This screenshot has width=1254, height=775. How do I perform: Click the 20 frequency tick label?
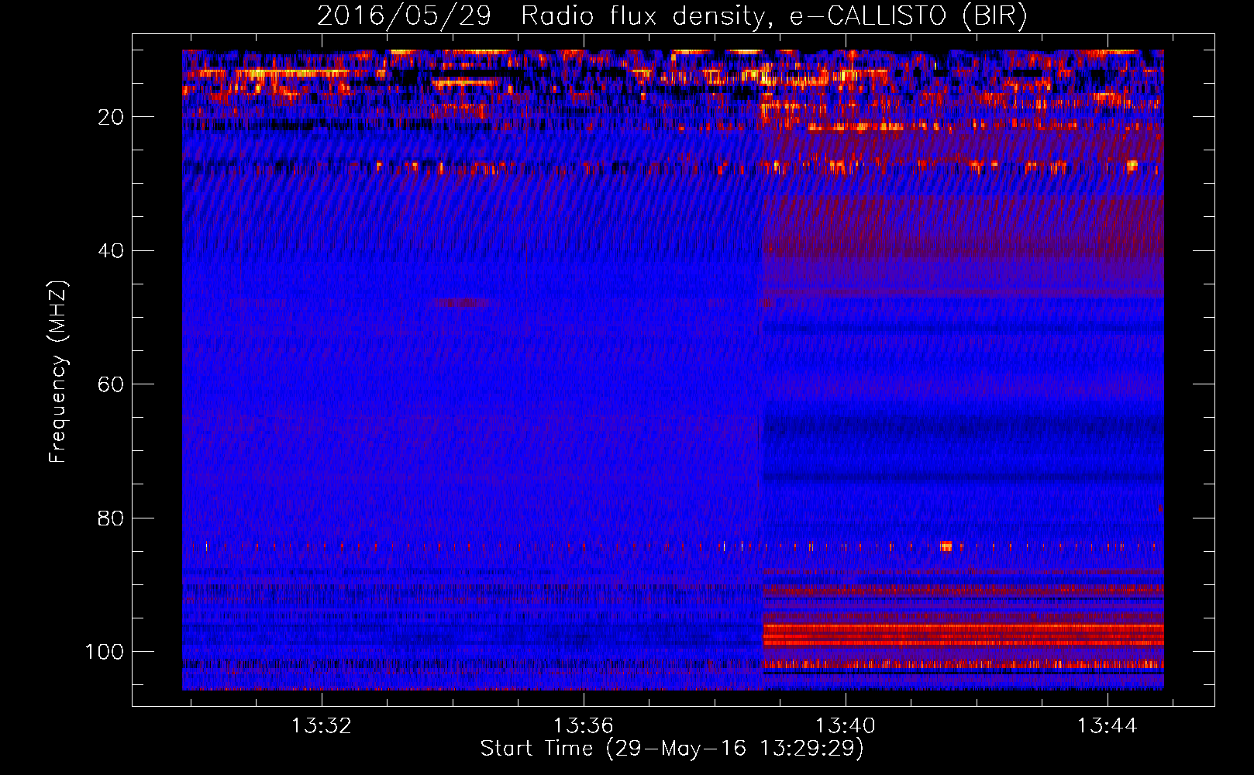click(x=111, y=117)
